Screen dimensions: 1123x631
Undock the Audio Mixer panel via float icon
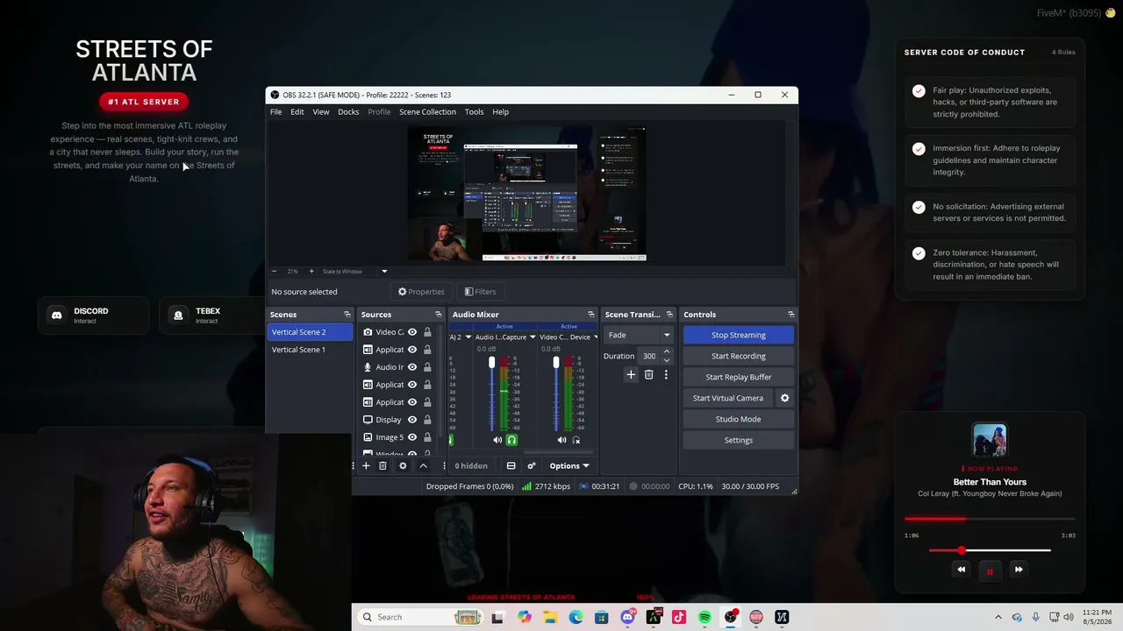click(x=590, y=315)
